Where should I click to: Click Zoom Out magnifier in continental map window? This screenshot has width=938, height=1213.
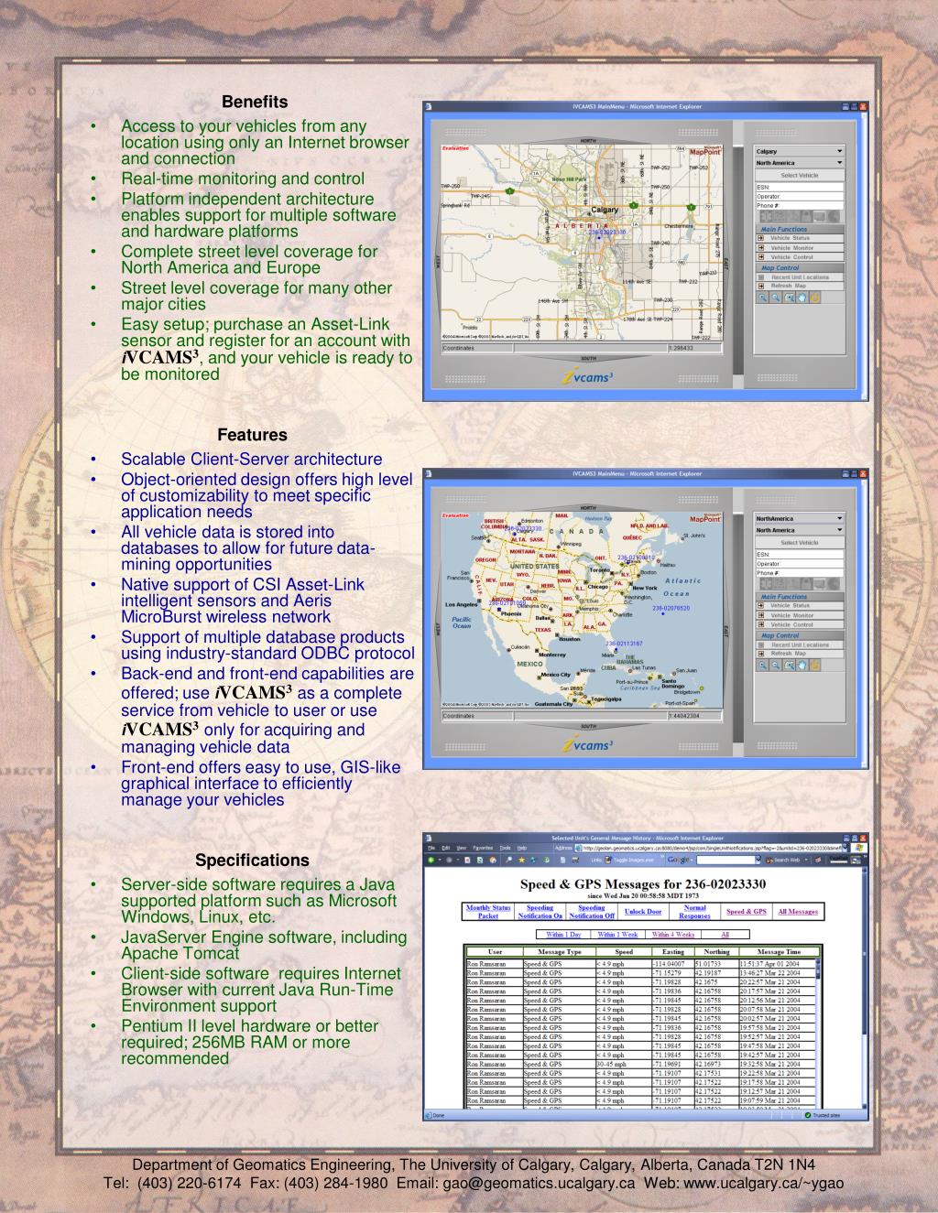(x=776, y=665)
